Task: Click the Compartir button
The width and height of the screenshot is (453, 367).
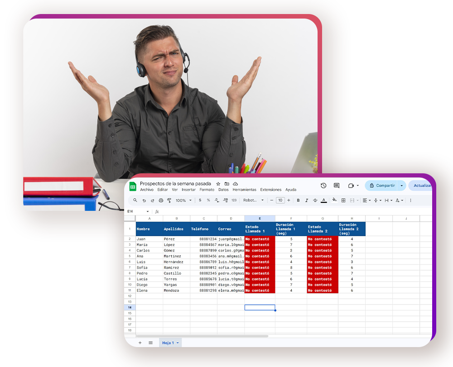Action: [x=382, y=186]
